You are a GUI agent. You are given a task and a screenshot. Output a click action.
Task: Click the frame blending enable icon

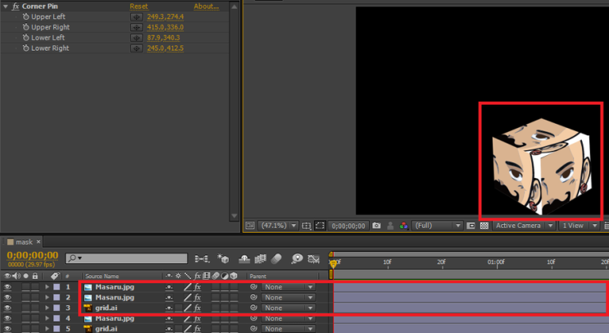coord(260,258)
